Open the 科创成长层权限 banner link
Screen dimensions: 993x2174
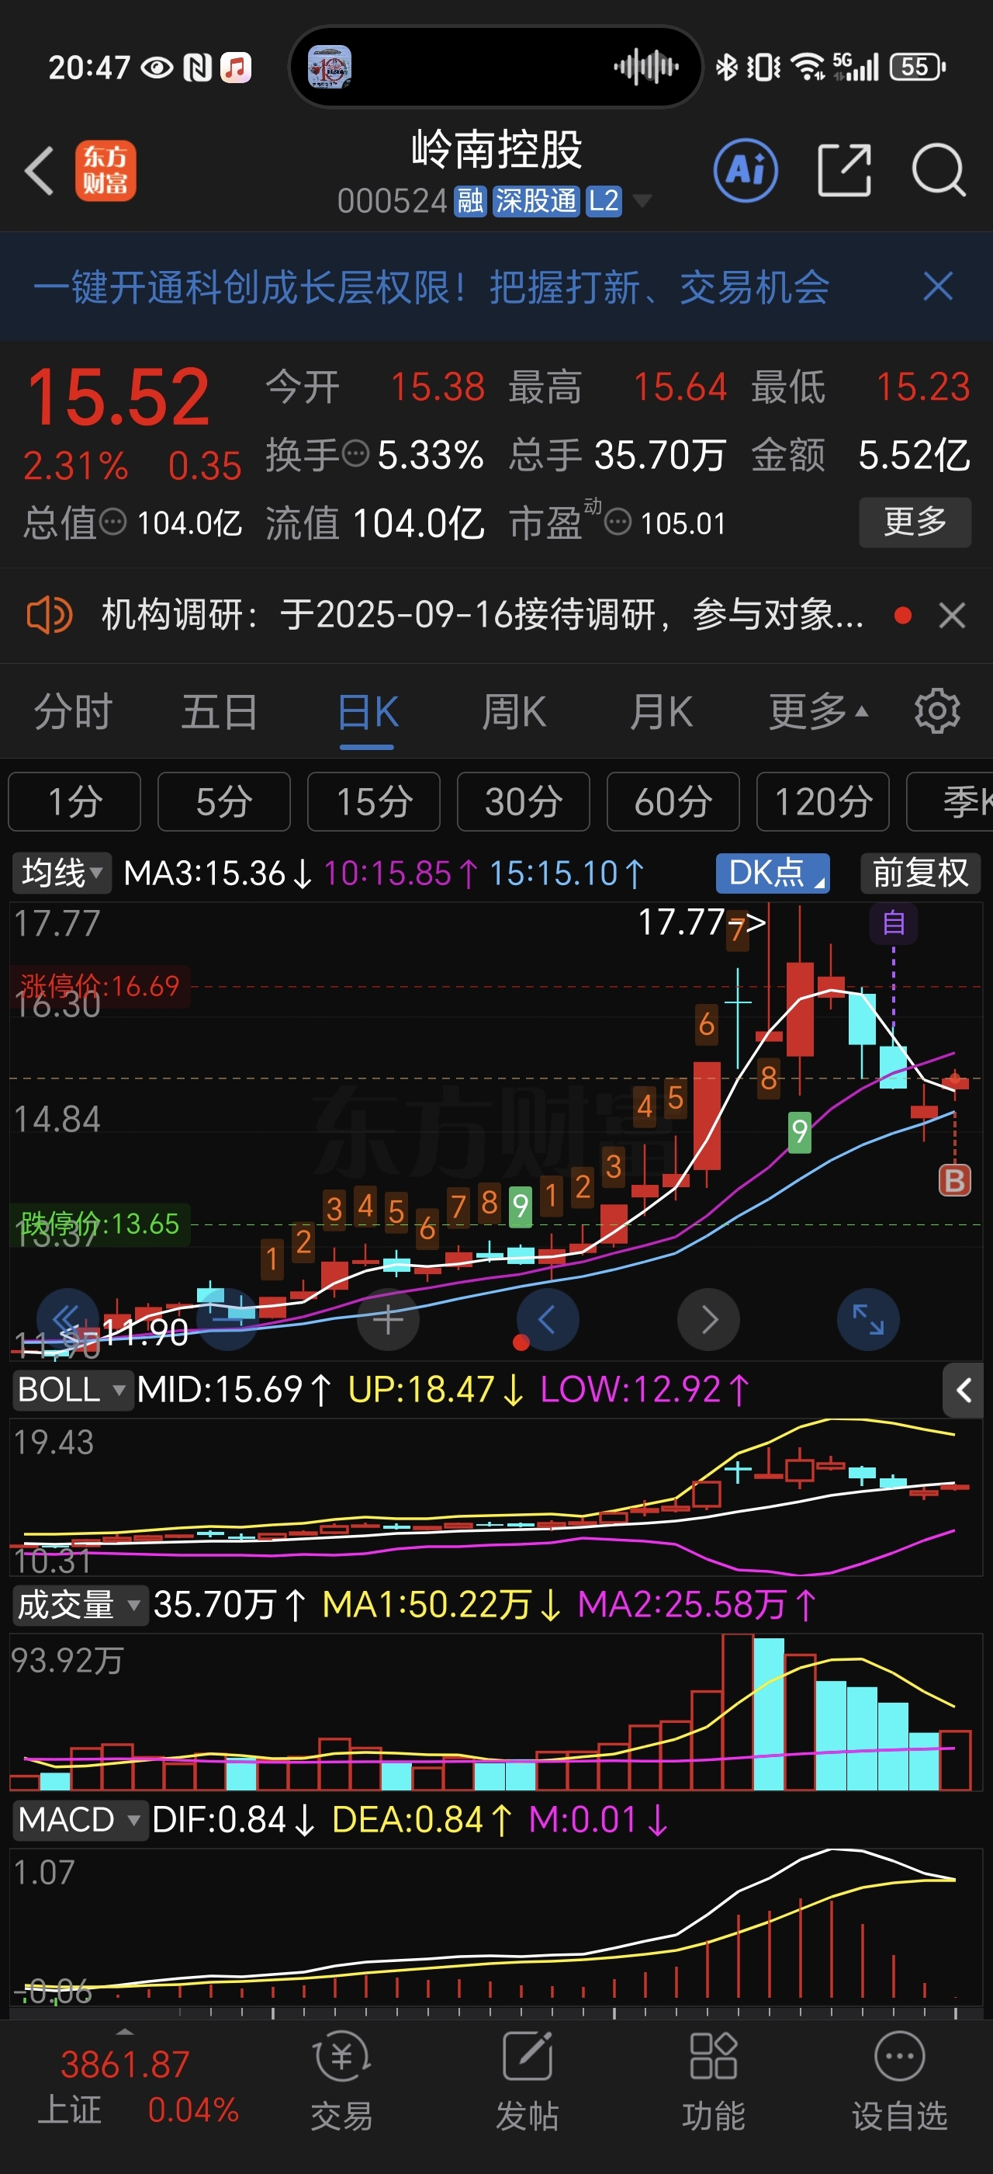click(x=431, y=287)
